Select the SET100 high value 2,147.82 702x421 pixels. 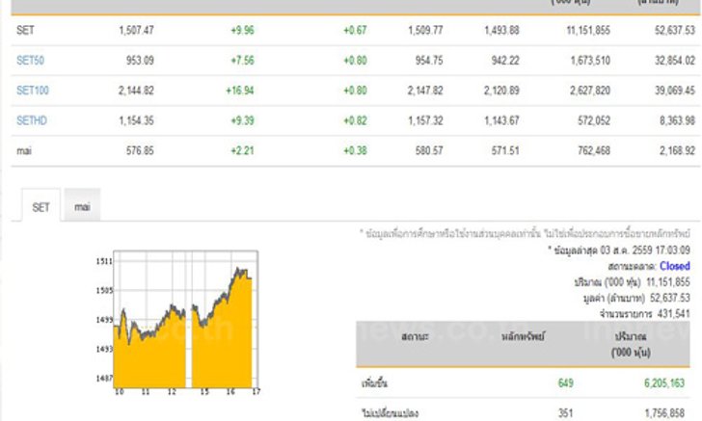click(425, 91)
